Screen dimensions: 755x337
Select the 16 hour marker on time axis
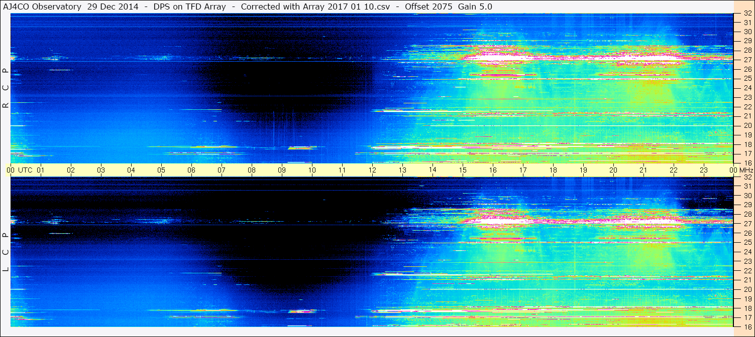(493, 170)
